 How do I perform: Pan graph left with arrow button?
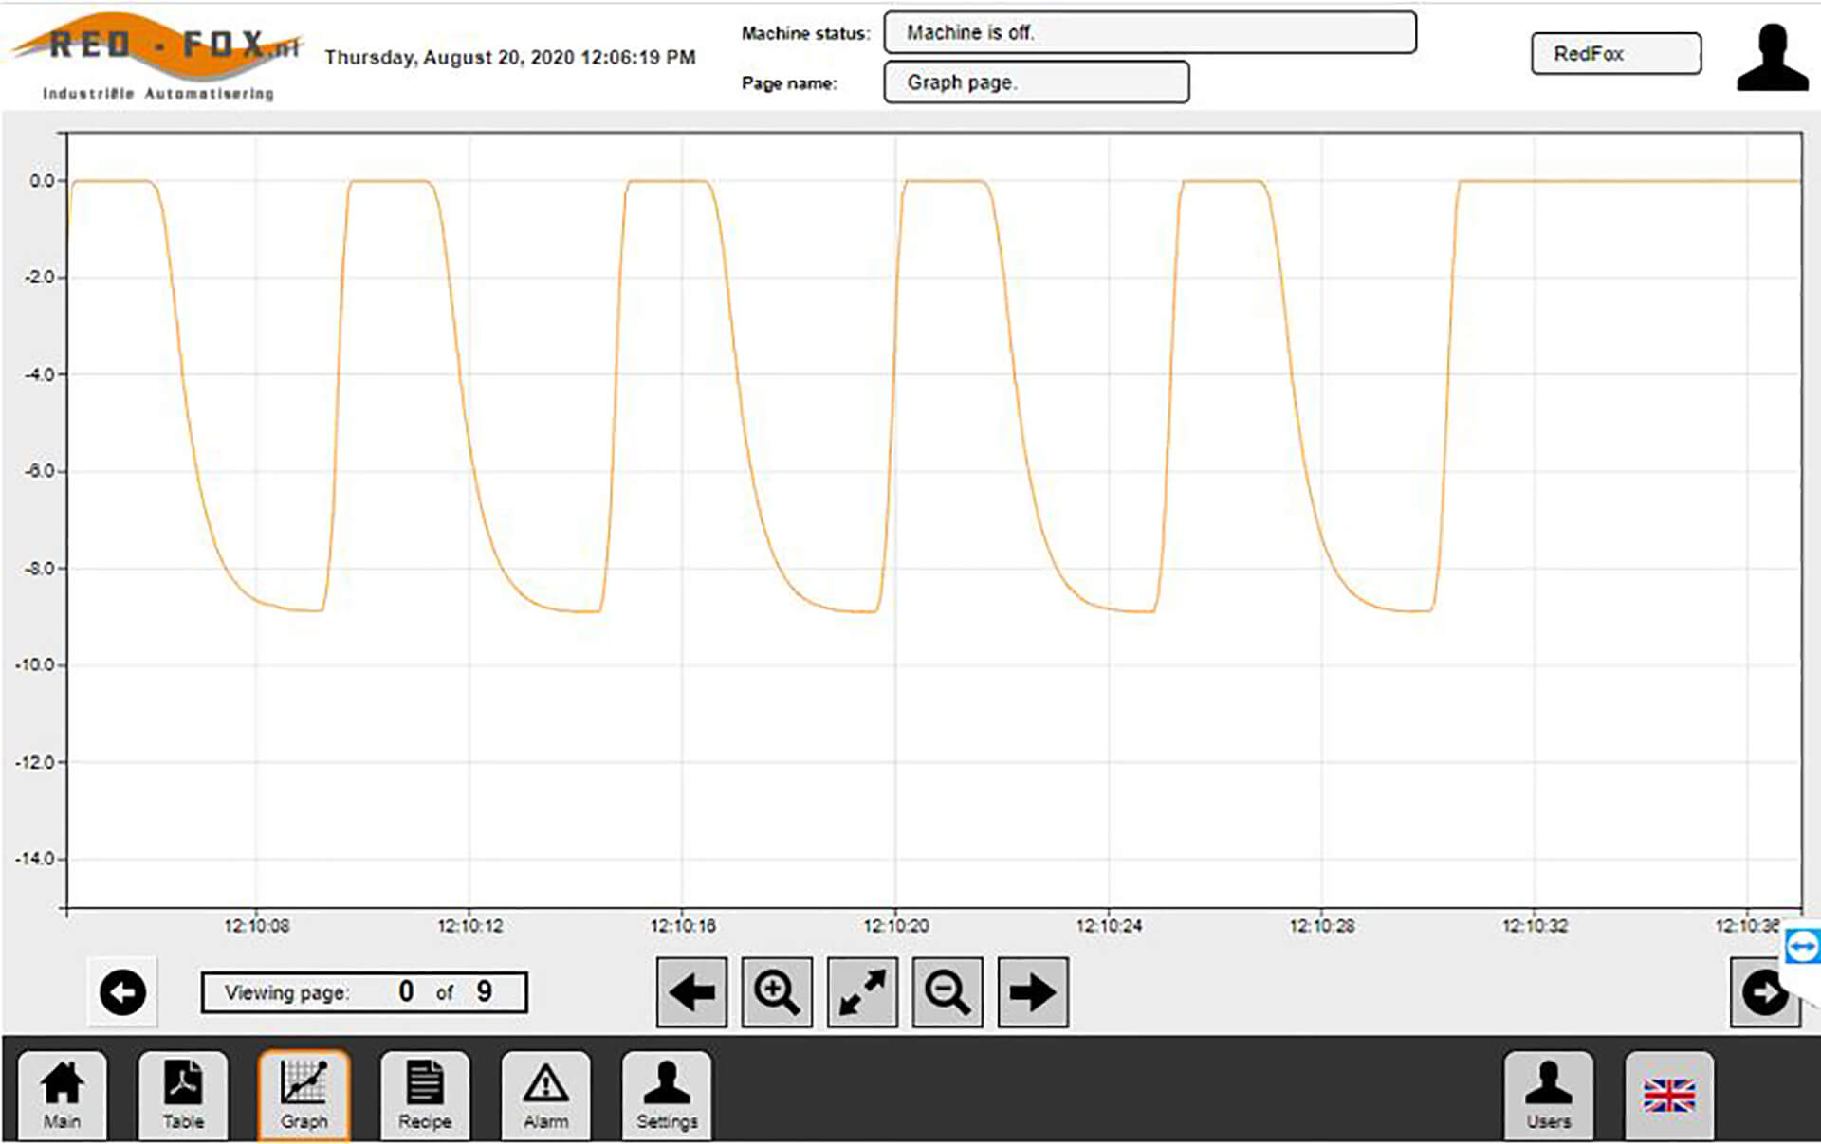point(691,992)
